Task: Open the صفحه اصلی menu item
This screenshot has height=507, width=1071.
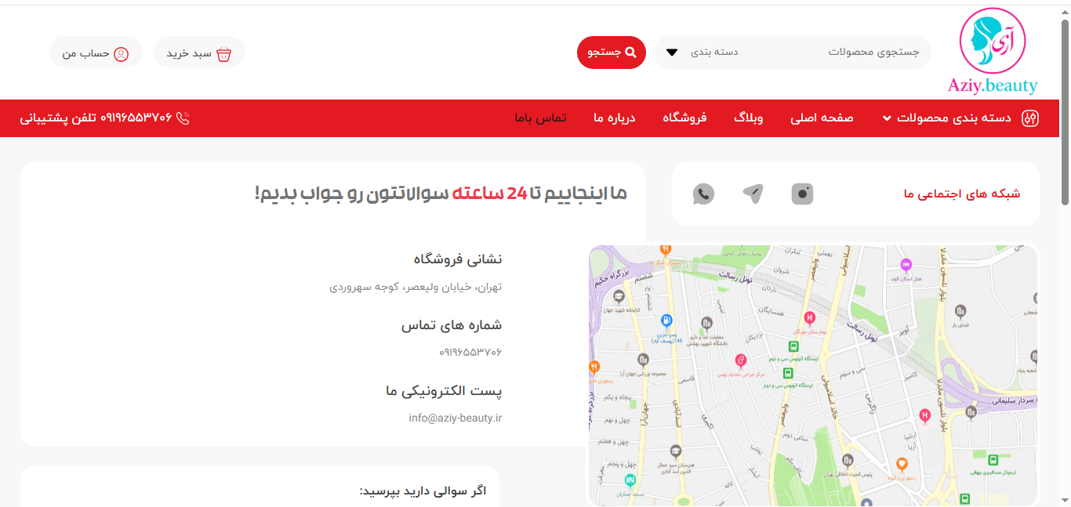Action: (822, 118)
